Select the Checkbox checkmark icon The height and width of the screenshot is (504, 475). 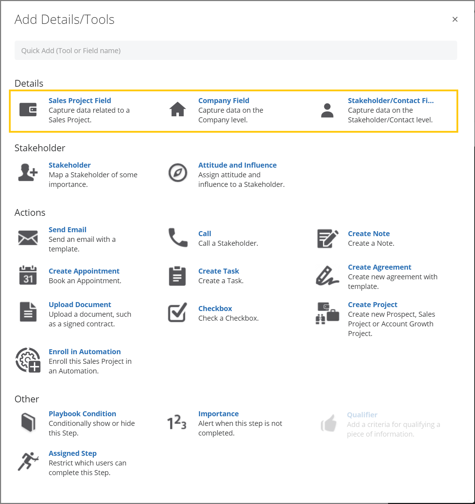click(177, 312)
